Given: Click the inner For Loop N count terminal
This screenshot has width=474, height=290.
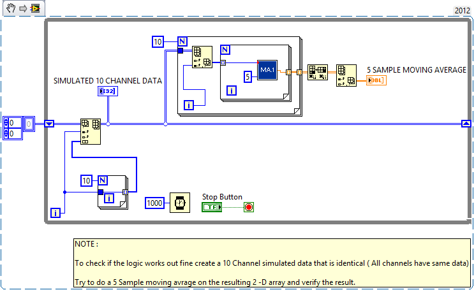Looking at the screenshot, I should [225, 50].
